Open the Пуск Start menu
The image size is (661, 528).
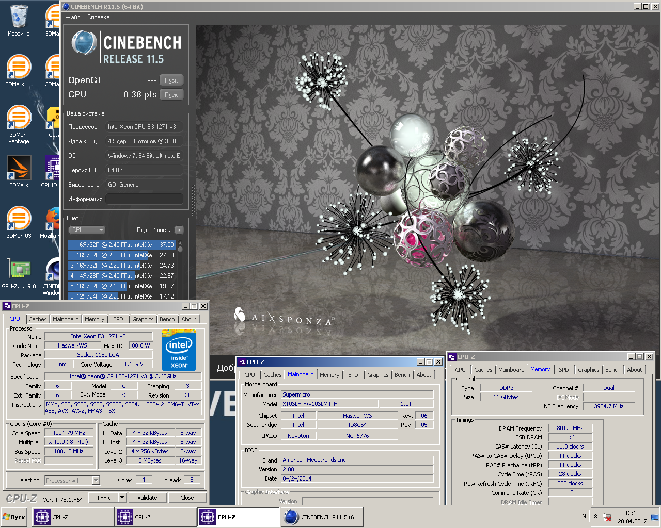(14, 517)
